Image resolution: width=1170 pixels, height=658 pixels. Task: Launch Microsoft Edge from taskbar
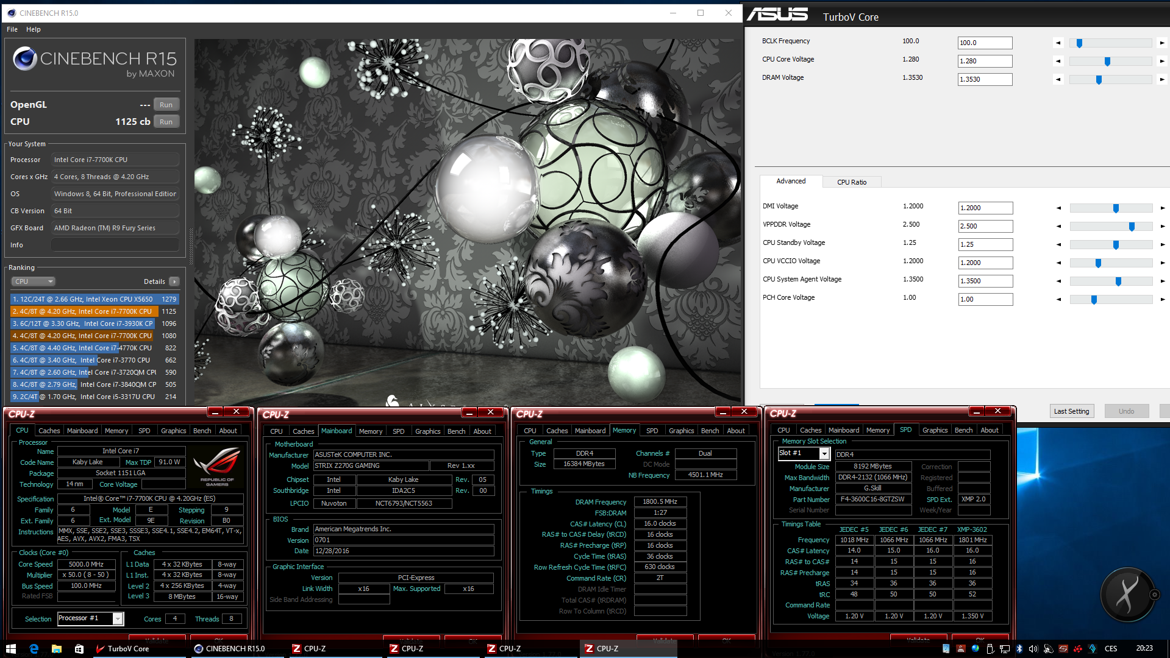(x=34, y=649)
